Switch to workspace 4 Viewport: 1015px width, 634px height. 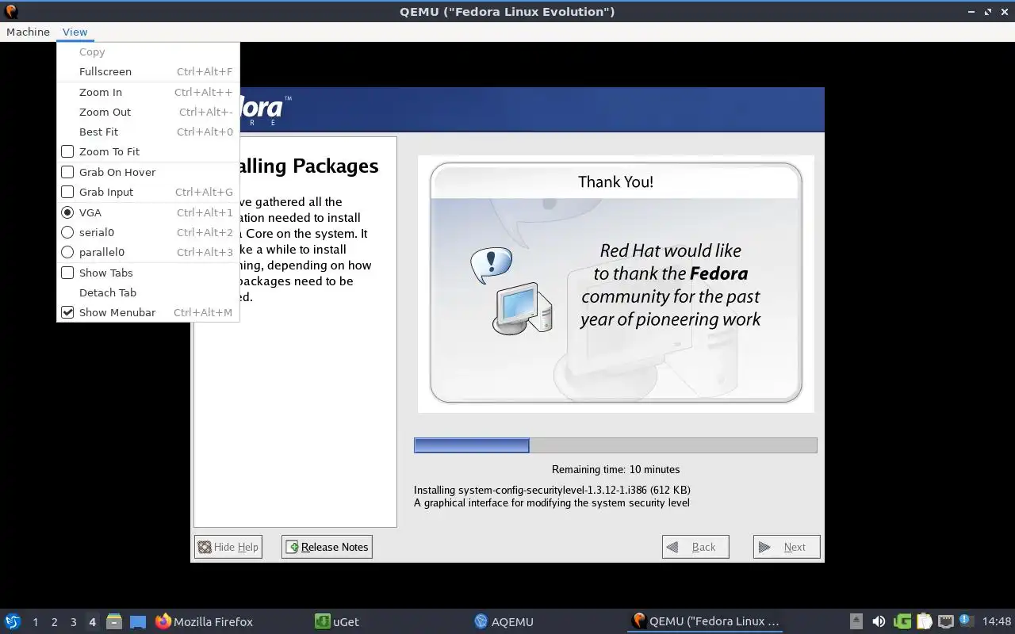[x=93, y=622]
